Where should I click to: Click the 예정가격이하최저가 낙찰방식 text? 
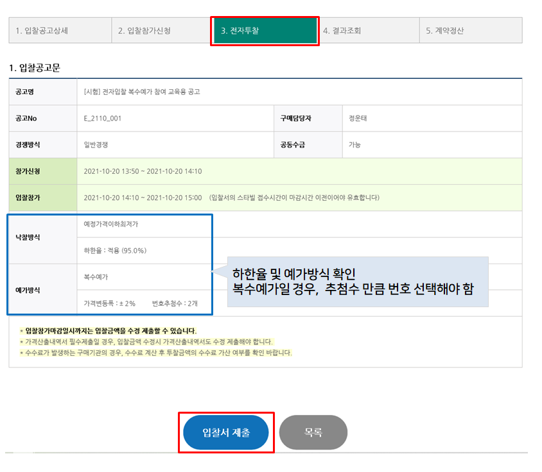pos(110,224)
